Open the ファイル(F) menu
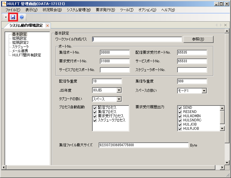Screen dimensions: 231x178 click(x=13, y=10)
